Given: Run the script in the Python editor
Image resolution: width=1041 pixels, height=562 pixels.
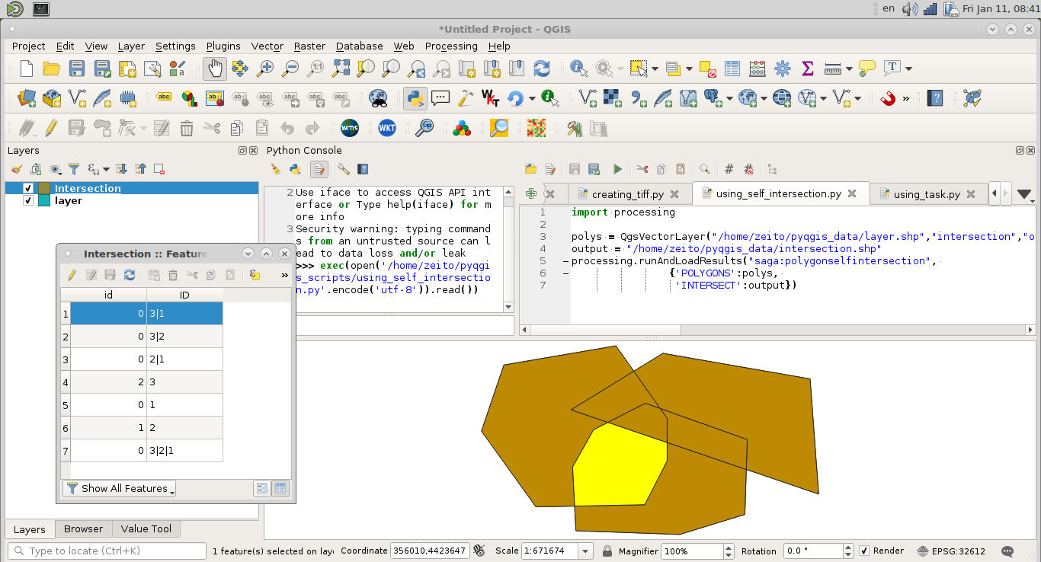Looking at the screenshot, I should (x=618, y=169).
